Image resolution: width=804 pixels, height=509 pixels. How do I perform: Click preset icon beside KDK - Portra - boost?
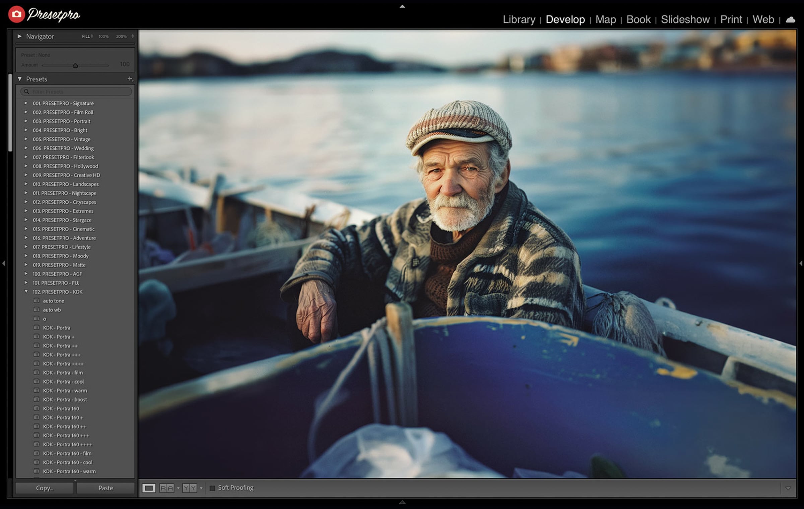tap(37, 399)
